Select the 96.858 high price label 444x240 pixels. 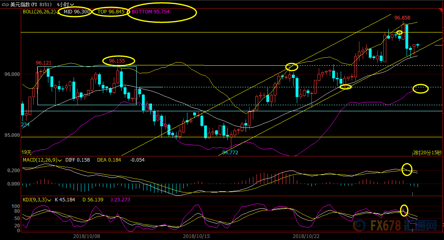(x=402, y=18)
